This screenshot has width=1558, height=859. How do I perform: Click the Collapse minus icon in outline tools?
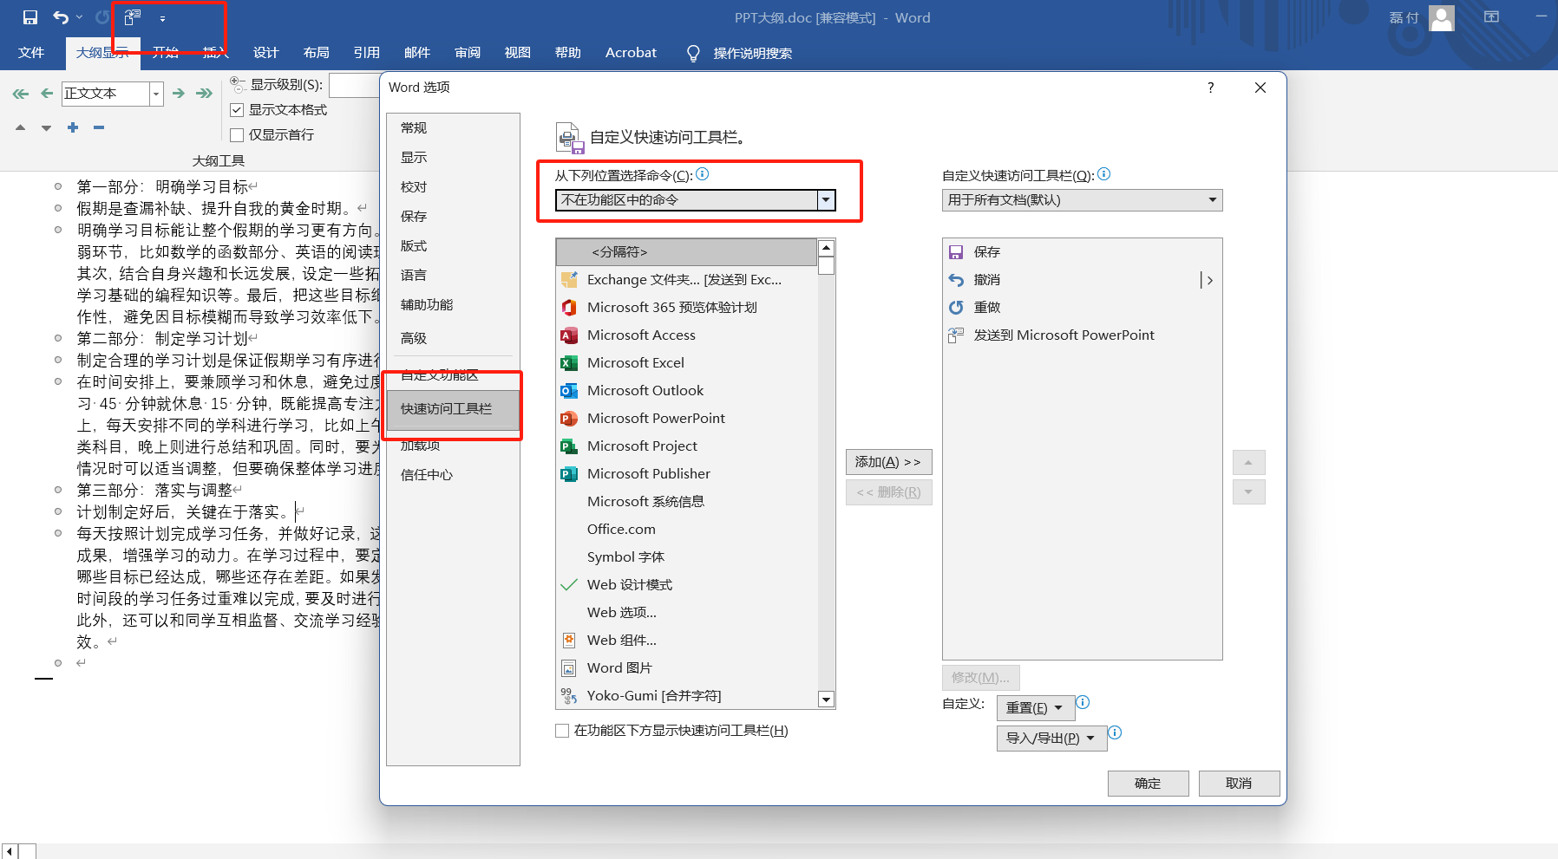point(99,127)
